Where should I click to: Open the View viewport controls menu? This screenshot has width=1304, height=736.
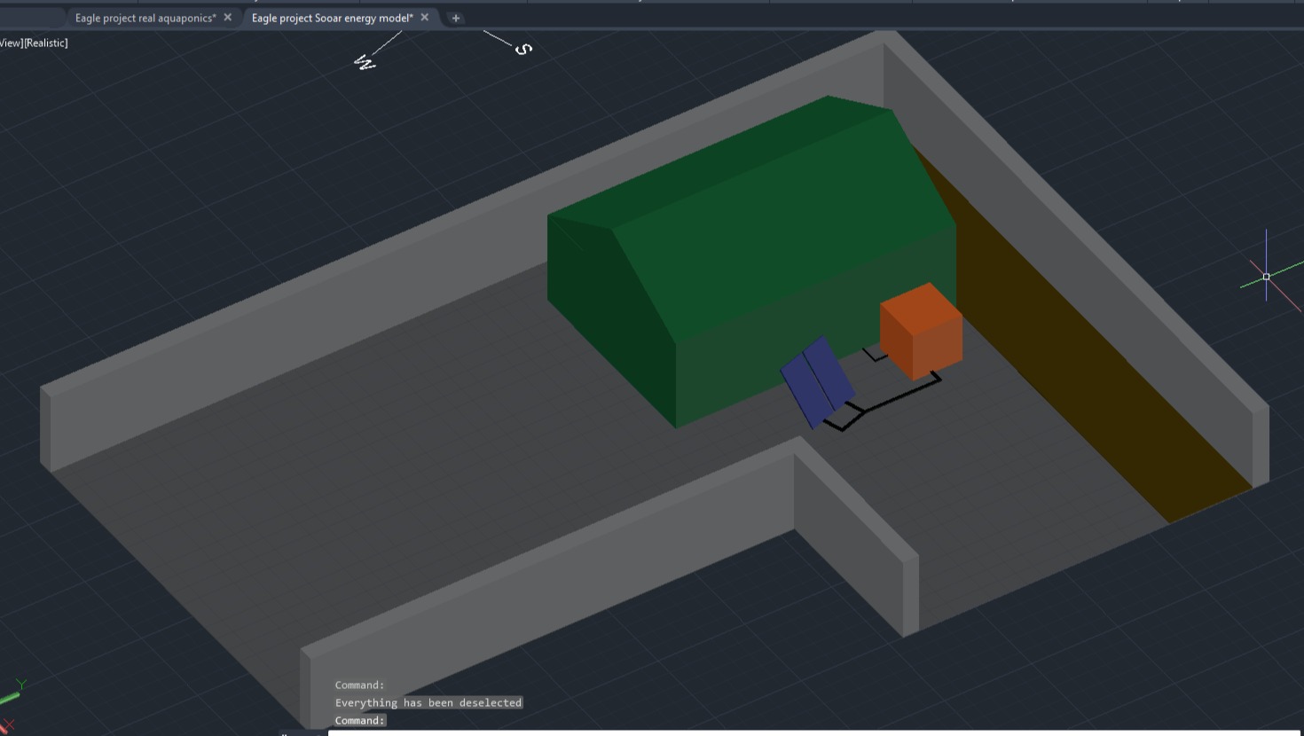point(10,43)
